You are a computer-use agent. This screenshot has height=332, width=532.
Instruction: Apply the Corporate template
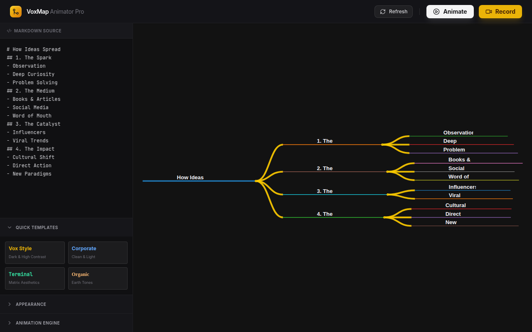98,253
